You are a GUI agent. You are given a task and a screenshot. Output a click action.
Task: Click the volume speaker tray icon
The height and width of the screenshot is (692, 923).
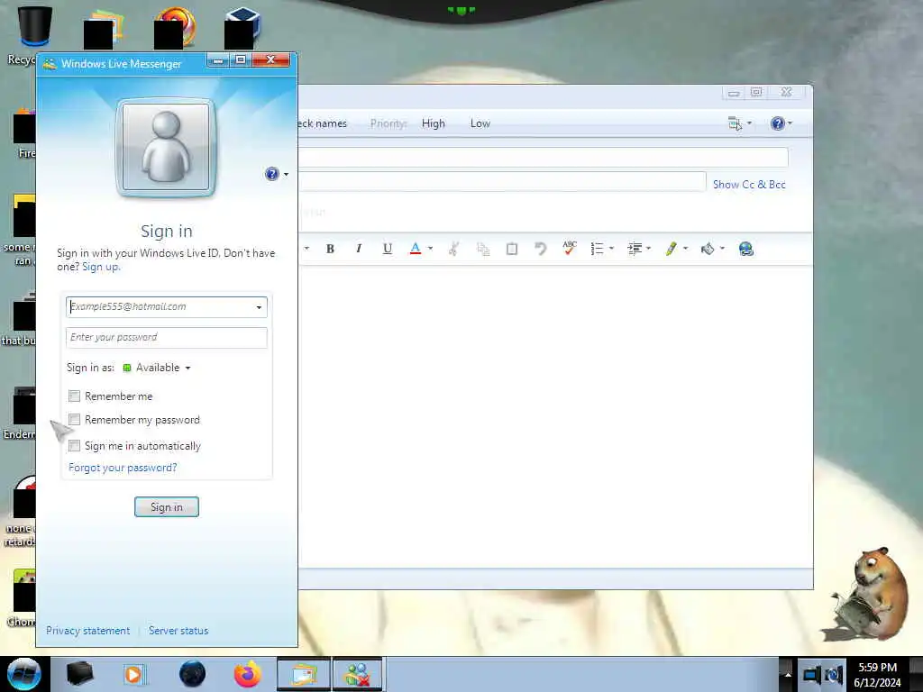point(834,675)
